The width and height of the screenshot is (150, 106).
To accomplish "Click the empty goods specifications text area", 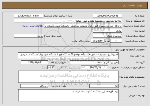I will 68,77.
